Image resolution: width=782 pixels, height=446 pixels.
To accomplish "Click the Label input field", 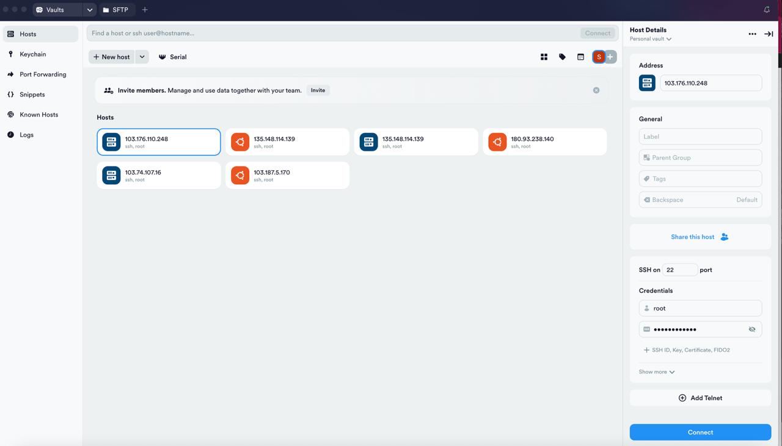I will tap(700, 137).
